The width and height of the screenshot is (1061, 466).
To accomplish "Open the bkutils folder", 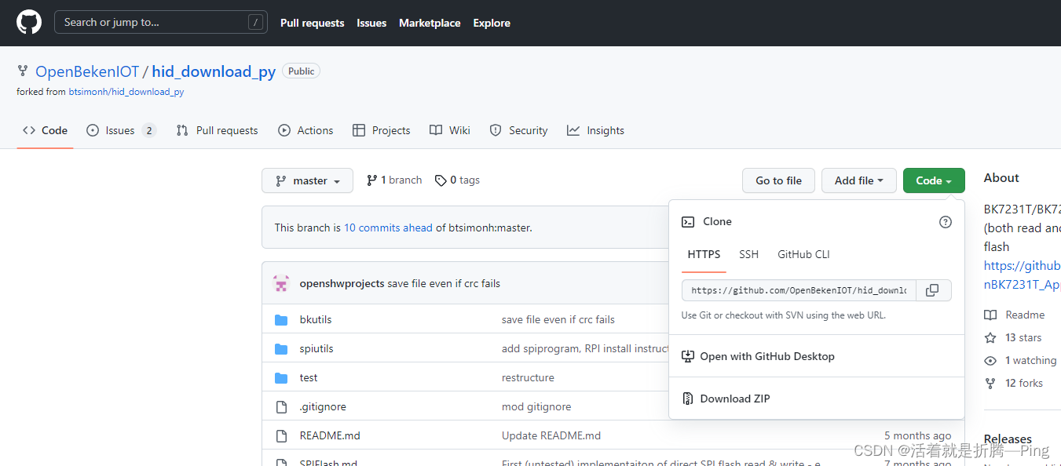I will [316, 319].
